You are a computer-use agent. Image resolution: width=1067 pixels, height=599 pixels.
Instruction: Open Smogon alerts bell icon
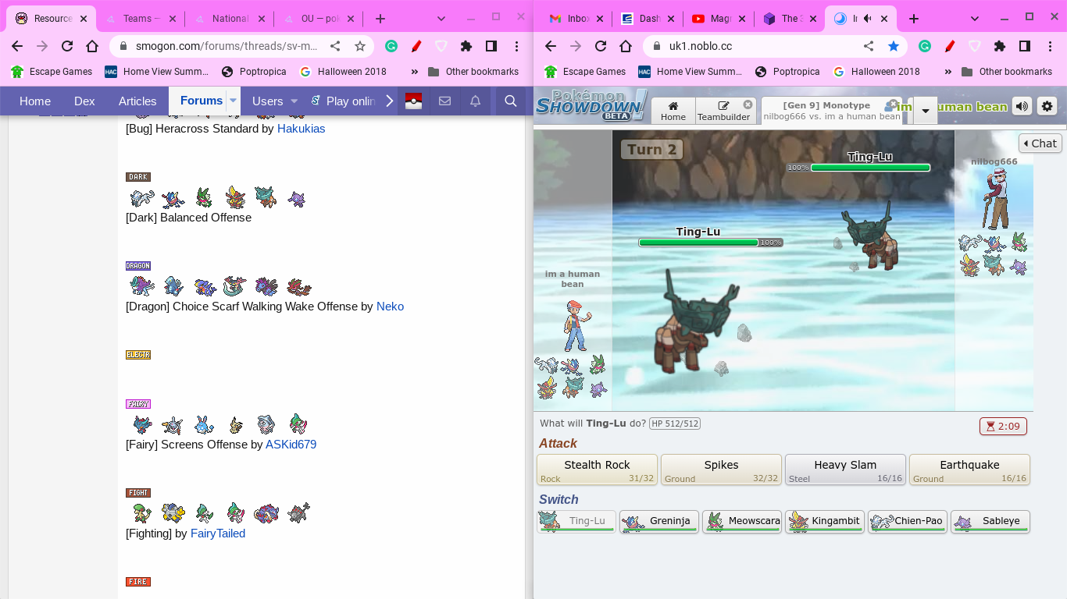click(475, 101)
